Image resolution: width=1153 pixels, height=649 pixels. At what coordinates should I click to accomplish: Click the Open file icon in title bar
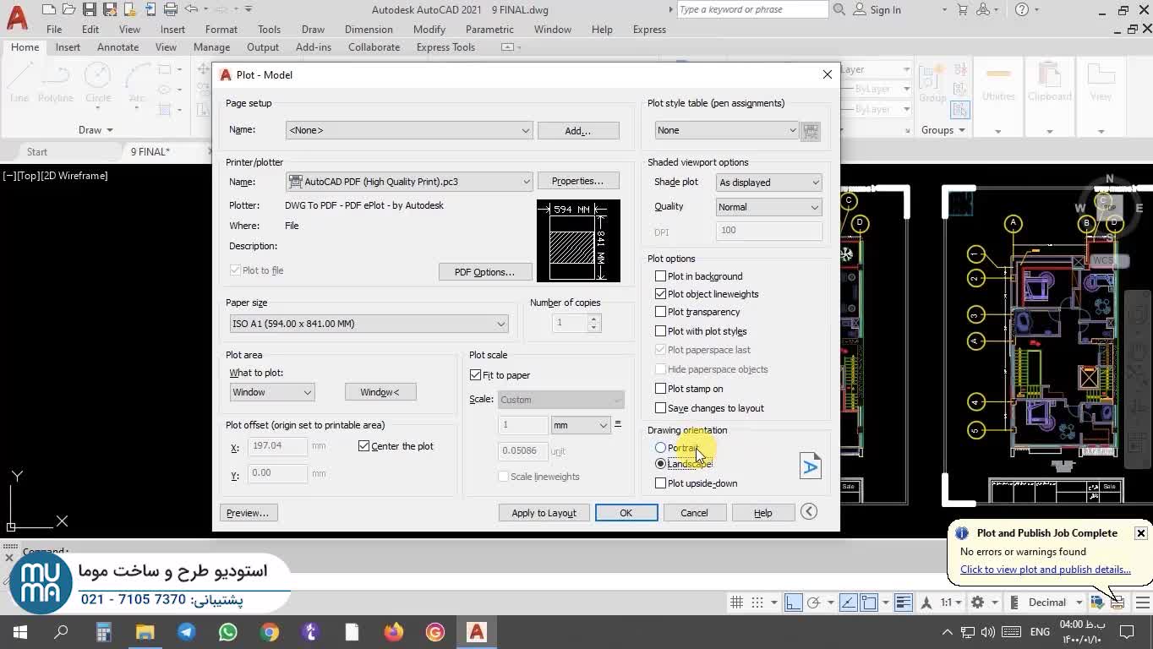(68, 9)
